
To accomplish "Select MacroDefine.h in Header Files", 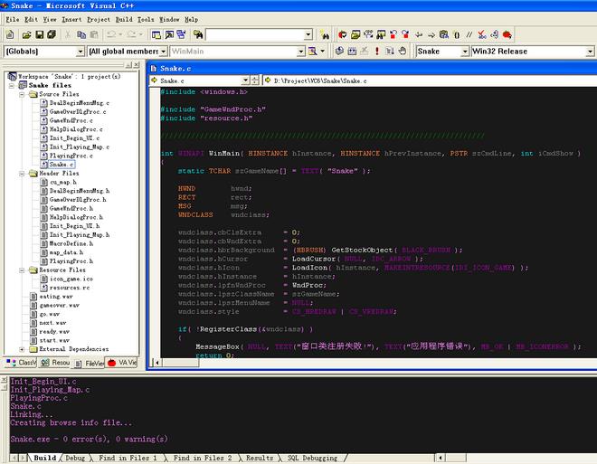I will pyautogui.click(x=71, y=243).
